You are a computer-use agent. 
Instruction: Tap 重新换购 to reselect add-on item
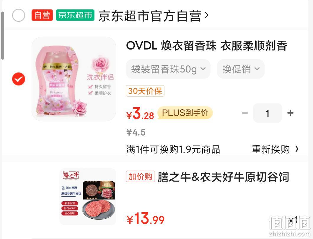275,149
